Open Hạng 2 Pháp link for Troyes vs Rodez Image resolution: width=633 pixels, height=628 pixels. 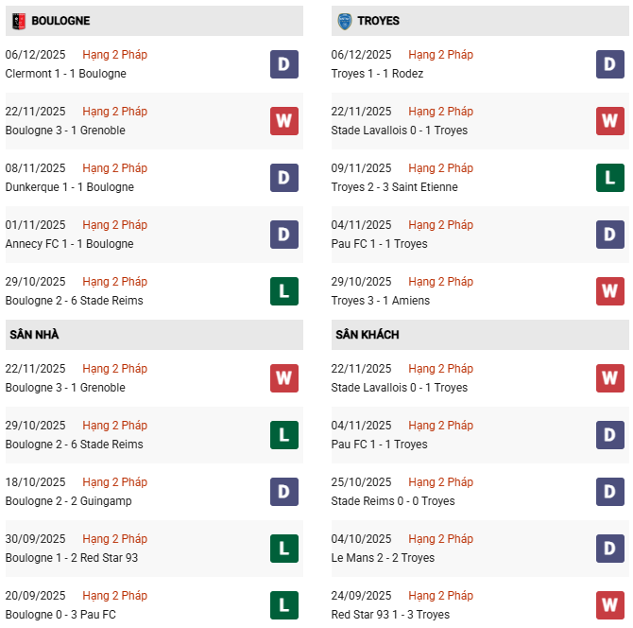pos(441,55)
